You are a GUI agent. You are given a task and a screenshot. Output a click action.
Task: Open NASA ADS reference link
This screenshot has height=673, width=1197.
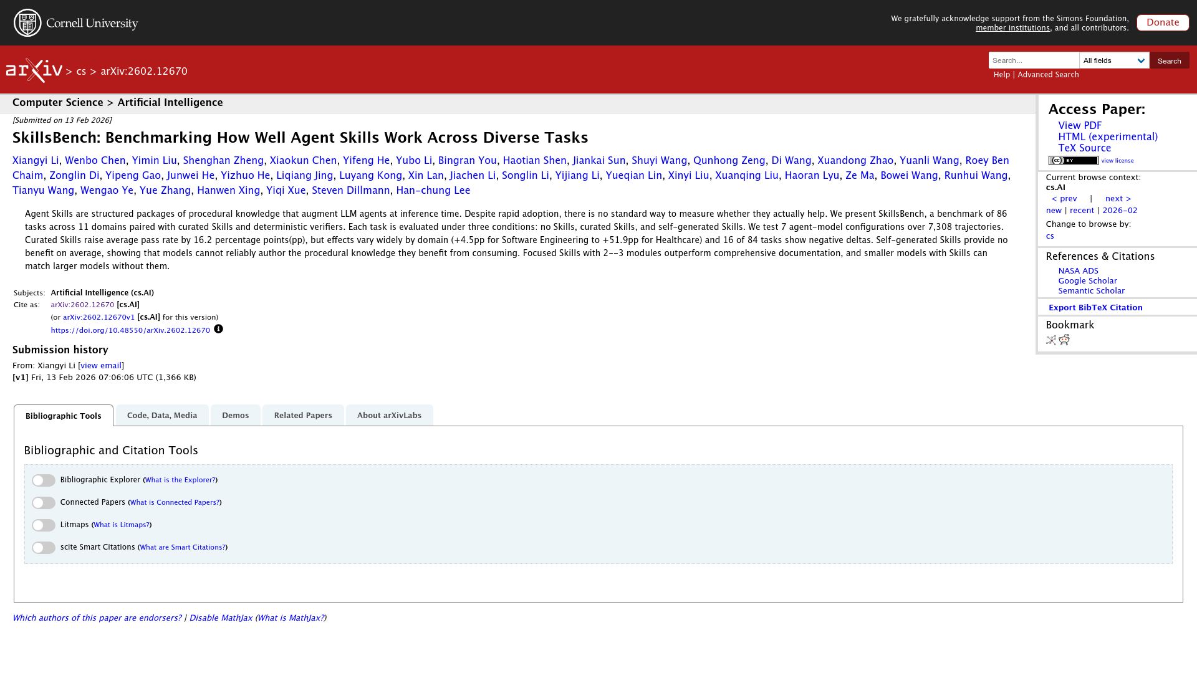click(x=1078, y=271)
